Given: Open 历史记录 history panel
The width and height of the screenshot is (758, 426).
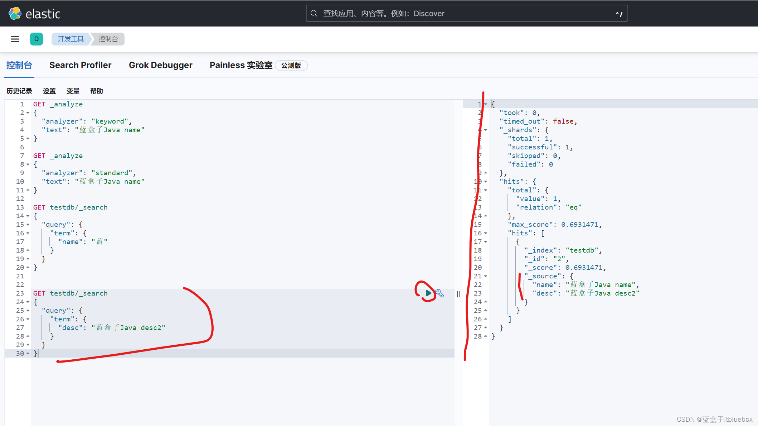Looking at the screenshot, I should click(19, 91).
